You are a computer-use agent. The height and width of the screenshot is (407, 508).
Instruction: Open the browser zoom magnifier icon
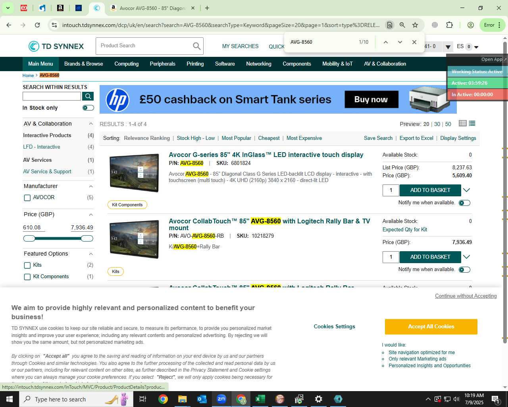pos(402,25)
